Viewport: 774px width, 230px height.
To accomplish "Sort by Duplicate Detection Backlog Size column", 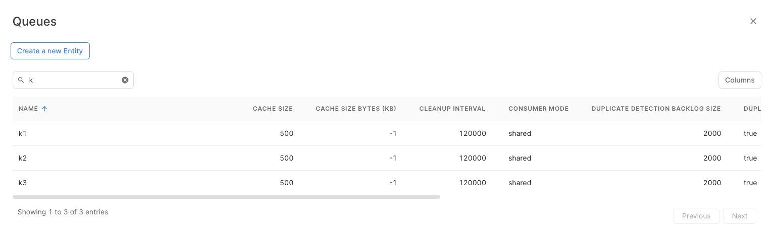I will point(656,109).
